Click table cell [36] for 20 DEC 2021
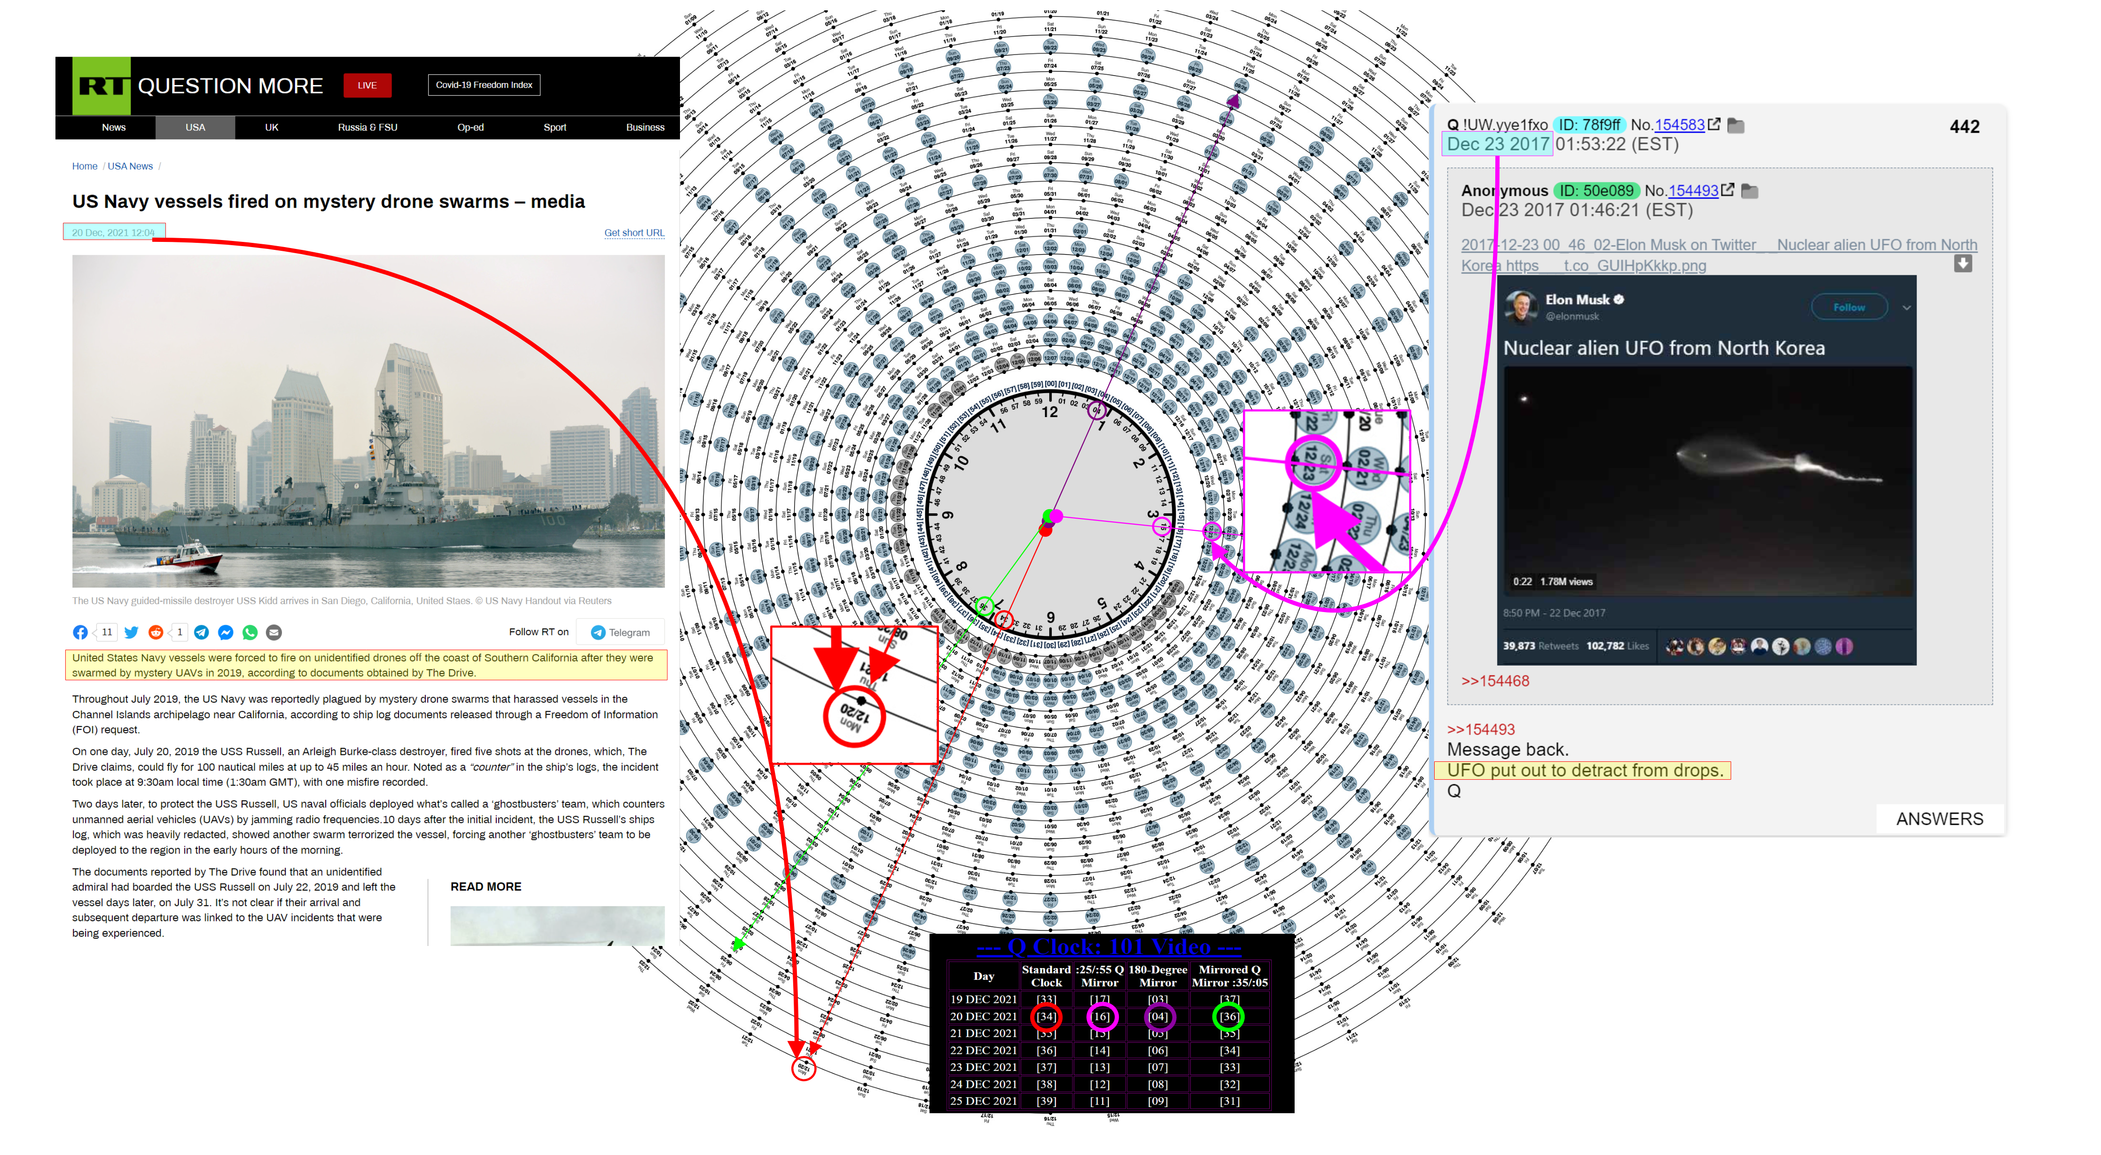This screenshot has width=2101, height=1155. [x=1229, y=1017]
